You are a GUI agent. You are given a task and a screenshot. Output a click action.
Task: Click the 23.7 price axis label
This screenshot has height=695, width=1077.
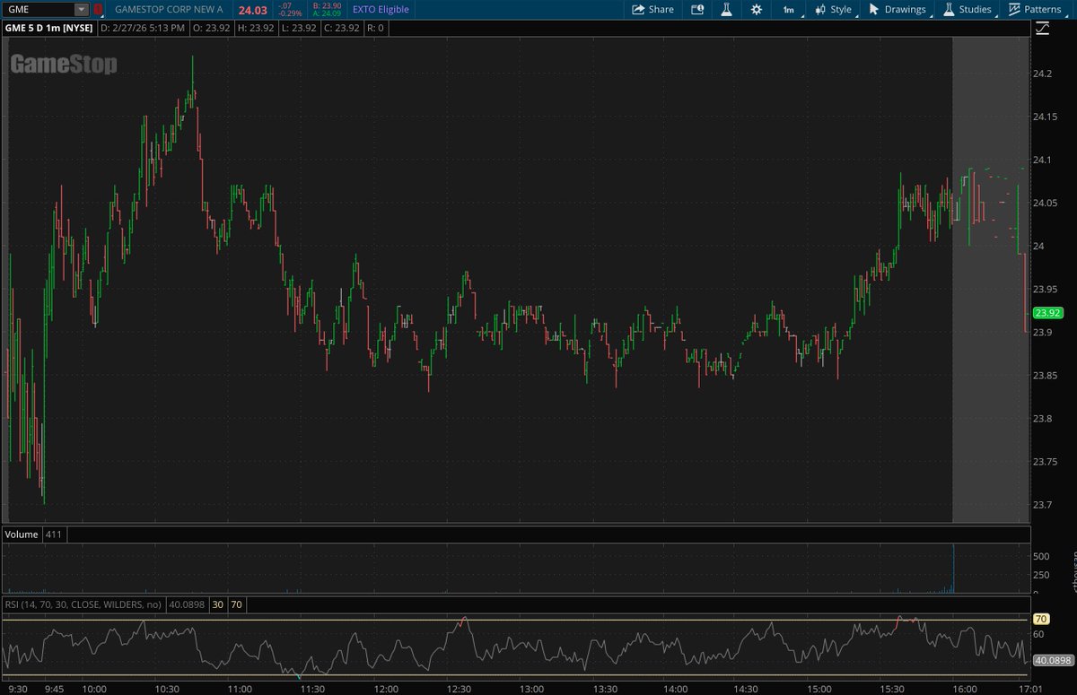point(1042,505)
